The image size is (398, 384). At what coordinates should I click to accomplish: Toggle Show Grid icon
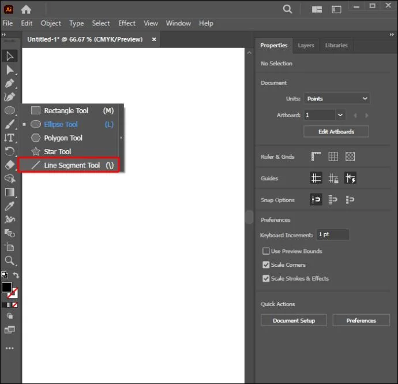pos(333,156)
